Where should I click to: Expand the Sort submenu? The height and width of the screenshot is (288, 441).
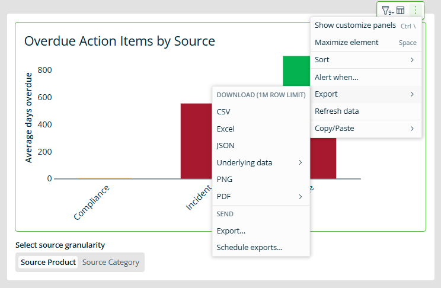click(x=365, y=60)
